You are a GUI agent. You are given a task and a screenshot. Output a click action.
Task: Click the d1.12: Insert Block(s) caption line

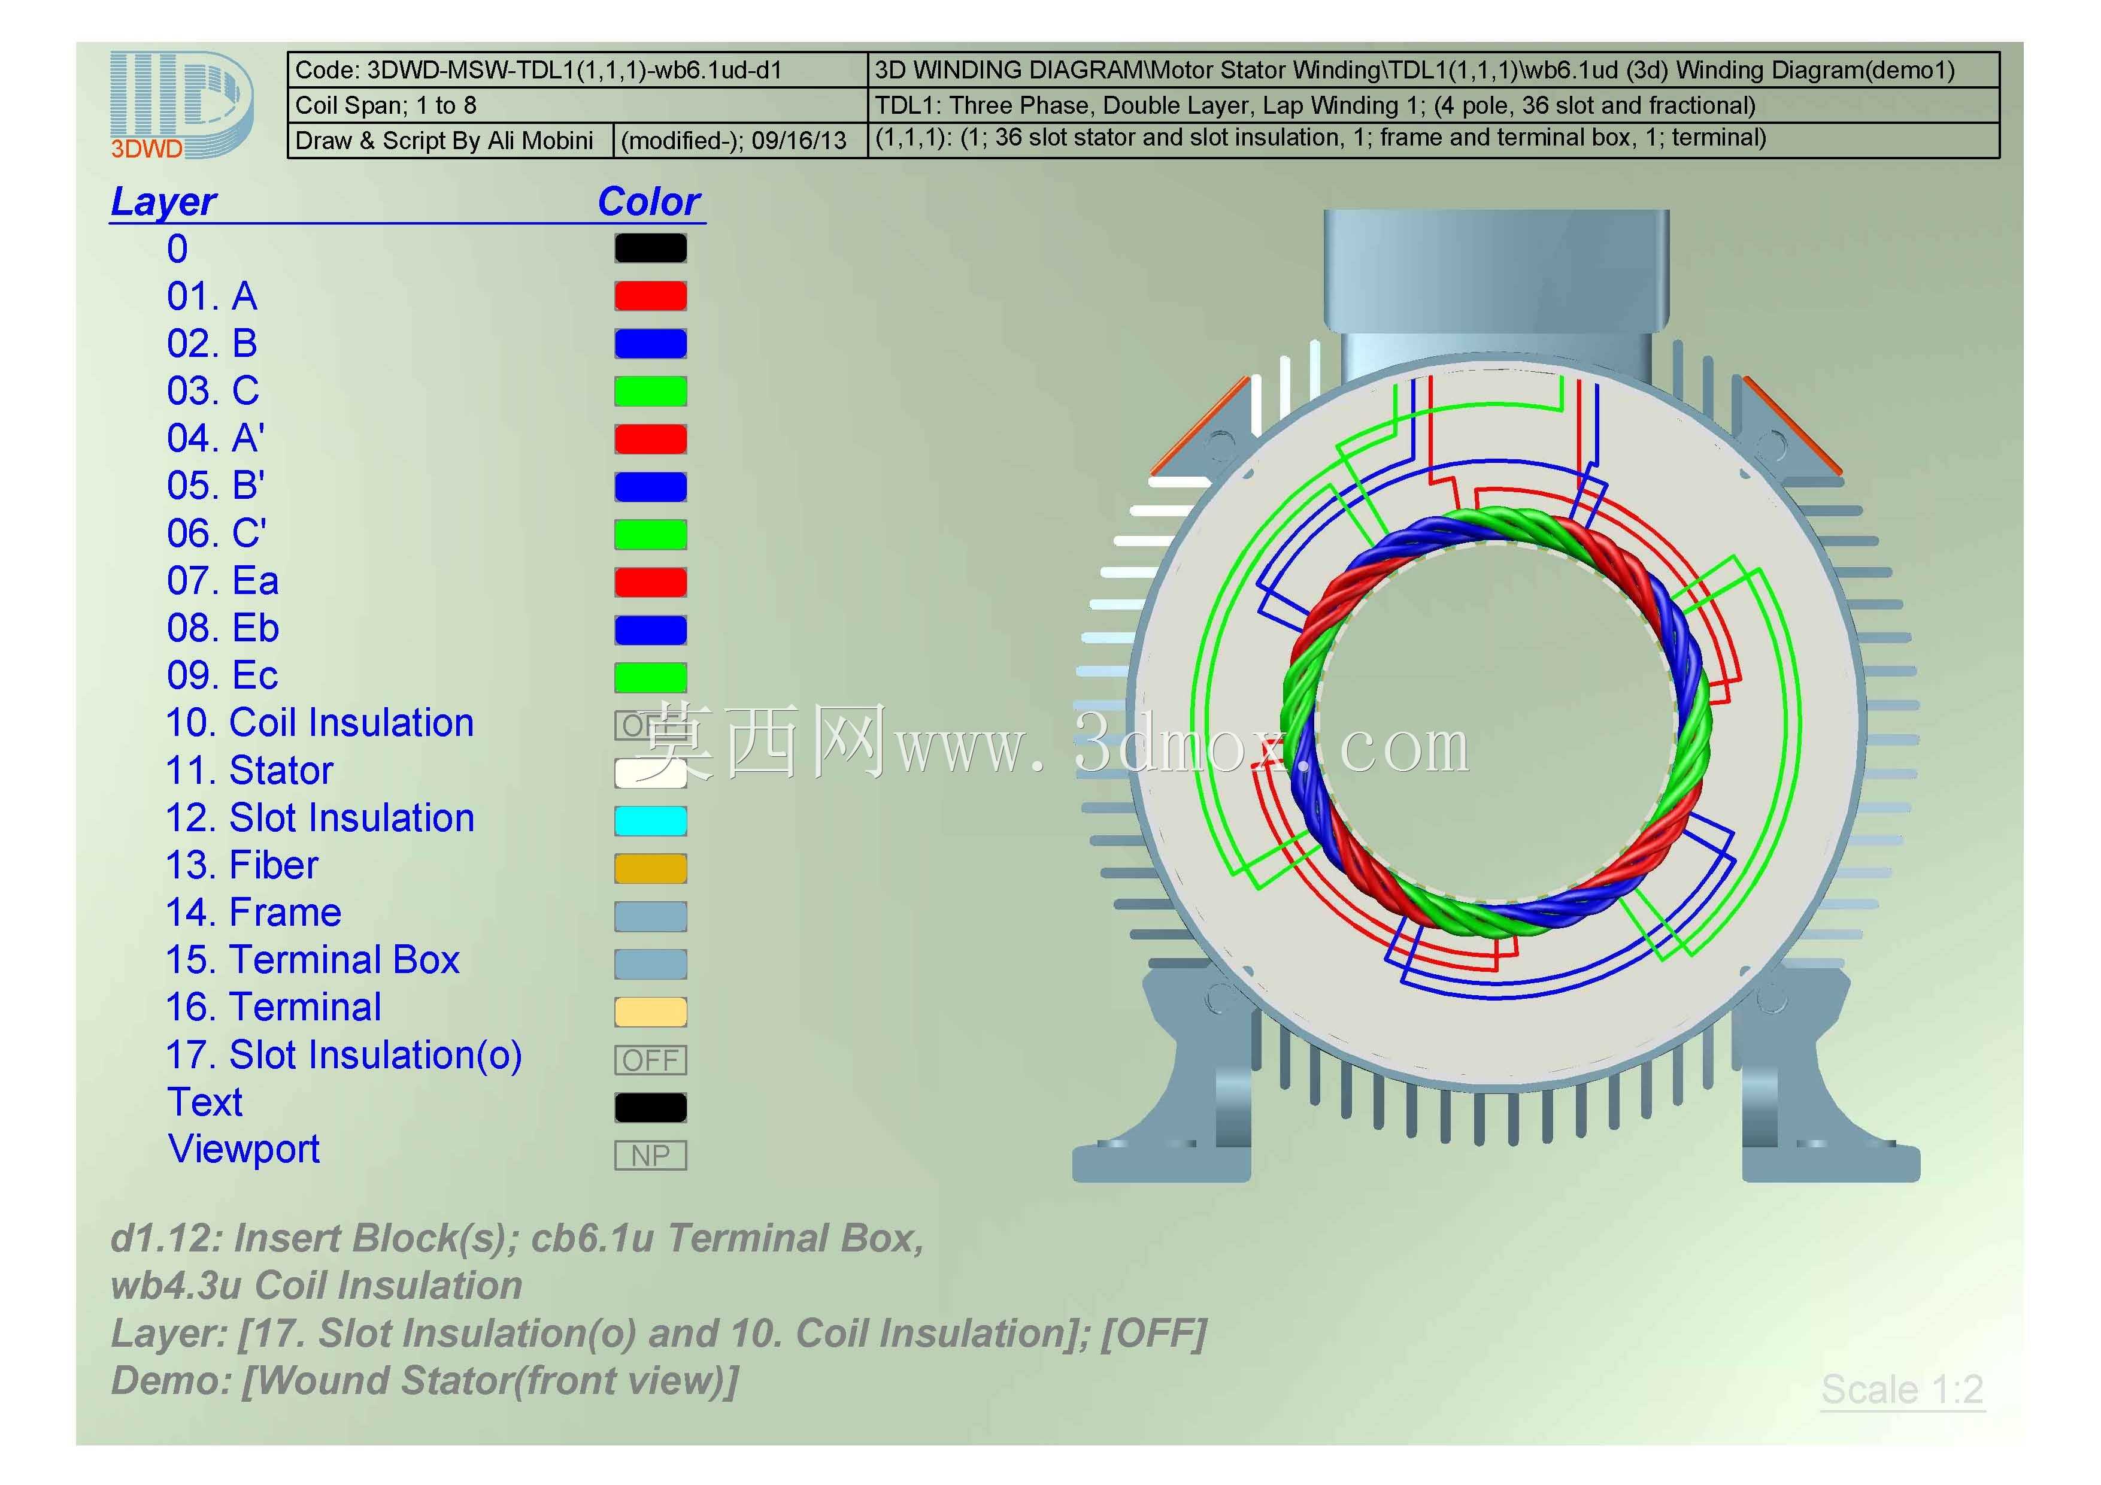pyautogui.click(x=517, y=1238)
